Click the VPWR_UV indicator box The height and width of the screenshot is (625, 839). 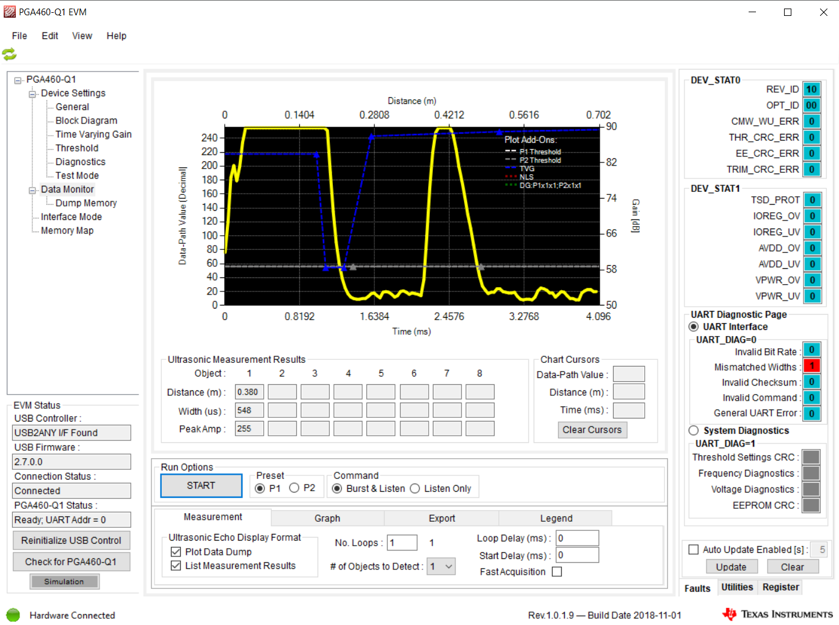click(812, 296)
